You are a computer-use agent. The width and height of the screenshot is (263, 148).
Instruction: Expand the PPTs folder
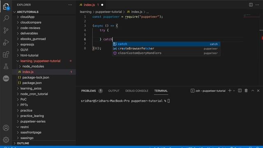coord(24,105)
